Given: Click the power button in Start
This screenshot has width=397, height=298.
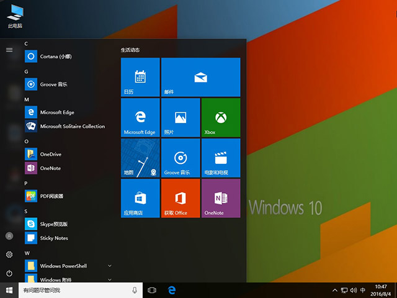Looking at the screenshot, I should coord(9,273).
